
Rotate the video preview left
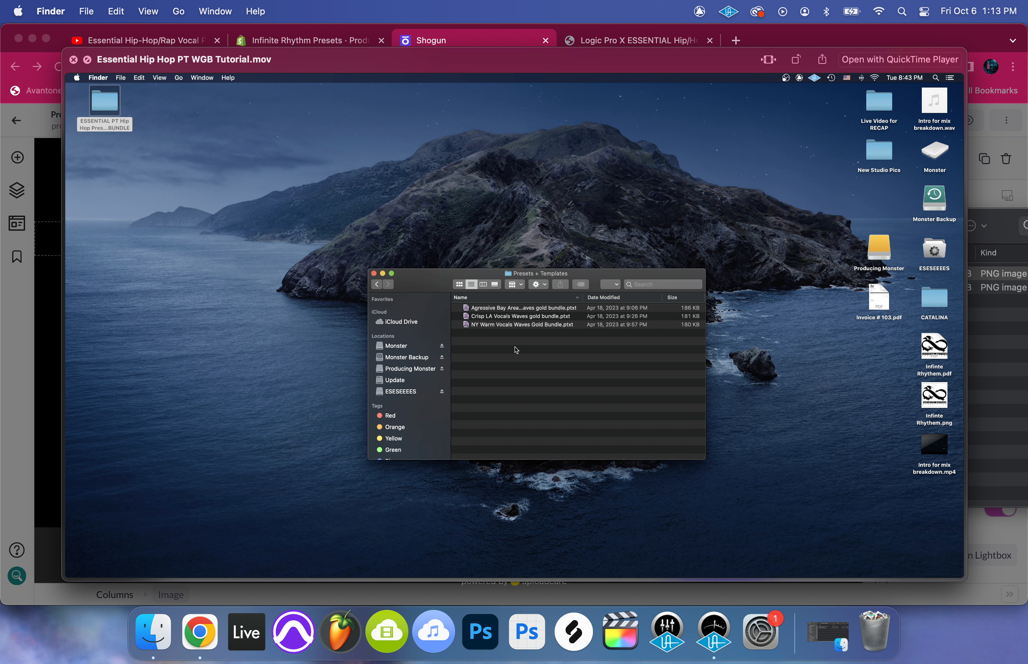click(796, 59)
